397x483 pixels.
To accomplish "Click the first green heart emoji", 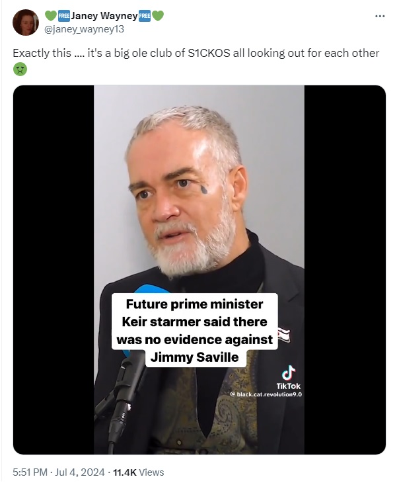I will pyautogui.click(x=51, y=16).
